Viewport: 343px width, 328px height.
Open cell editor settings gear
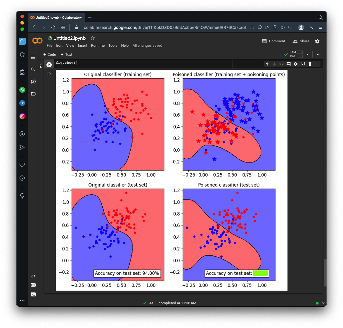(x=296, y=64)
